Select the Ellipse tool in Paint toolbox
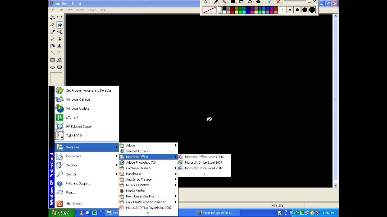The image size is (387, 217). coord(53,67)
